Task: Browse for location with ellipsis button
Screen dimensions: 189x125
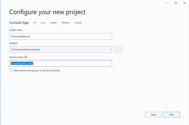Action: (x=118, y=49)
